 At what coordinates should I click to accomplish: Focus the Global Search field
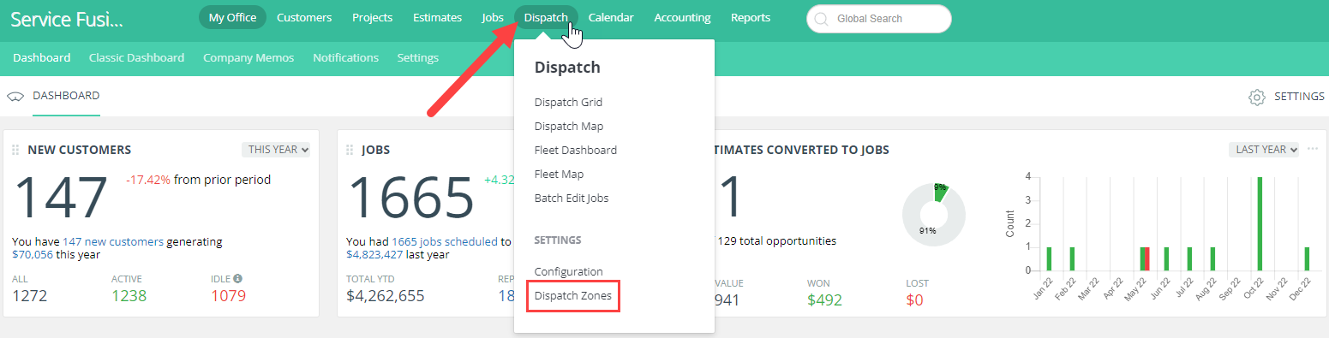(x=878, y=18)
